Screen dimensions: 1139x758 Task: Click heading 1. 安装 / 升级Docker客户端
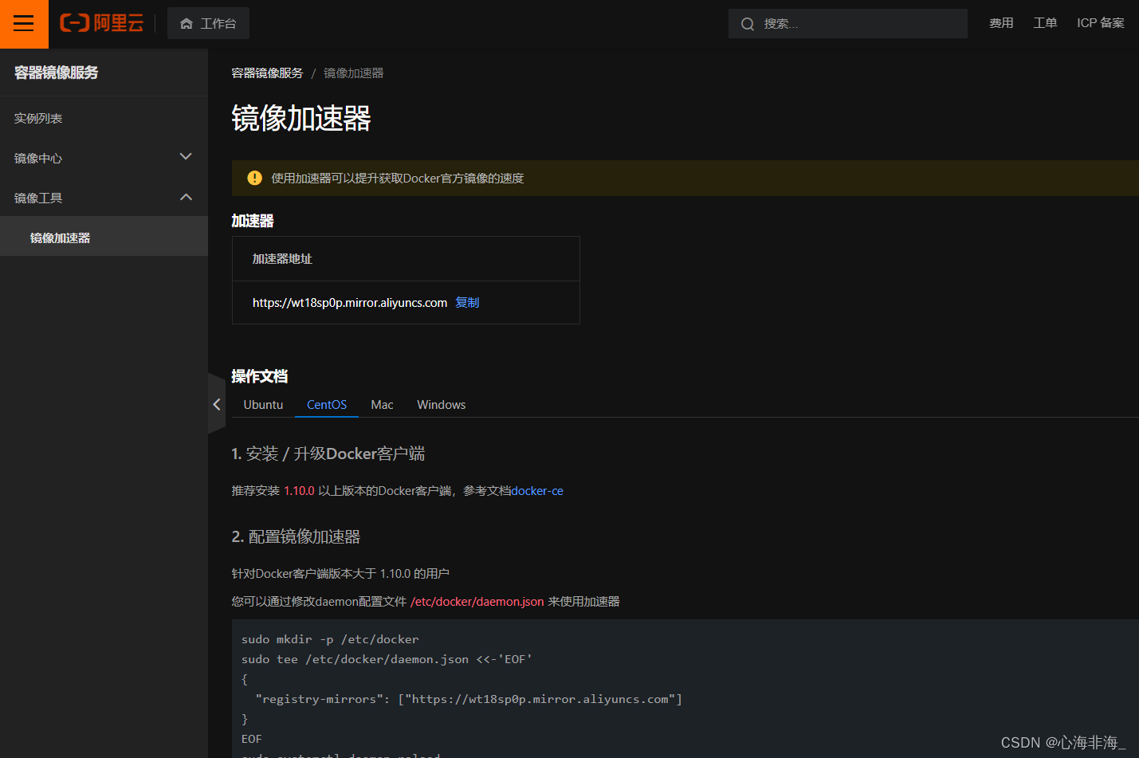pos(328,454)
